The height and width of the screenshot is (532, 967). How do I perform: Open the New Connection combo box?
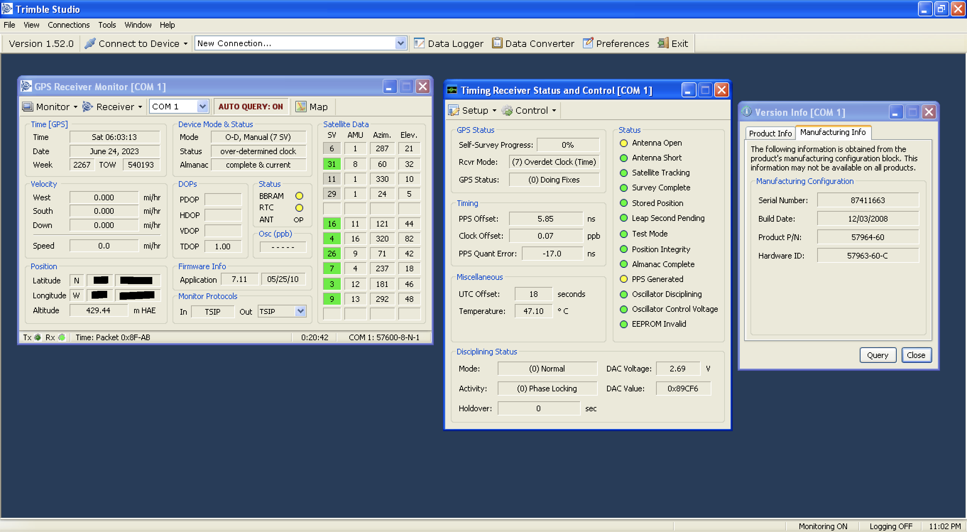[401, 43]
